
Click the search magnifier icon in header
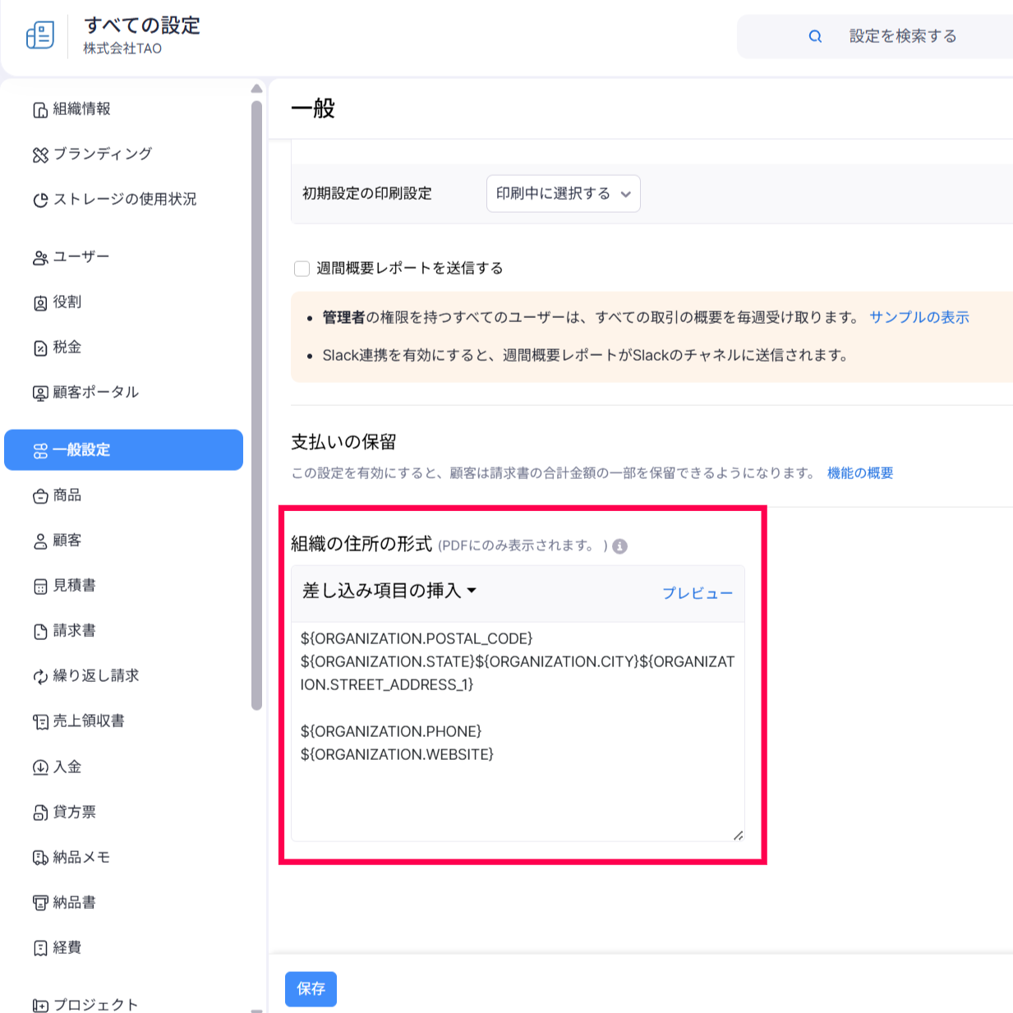pos(815,36)
